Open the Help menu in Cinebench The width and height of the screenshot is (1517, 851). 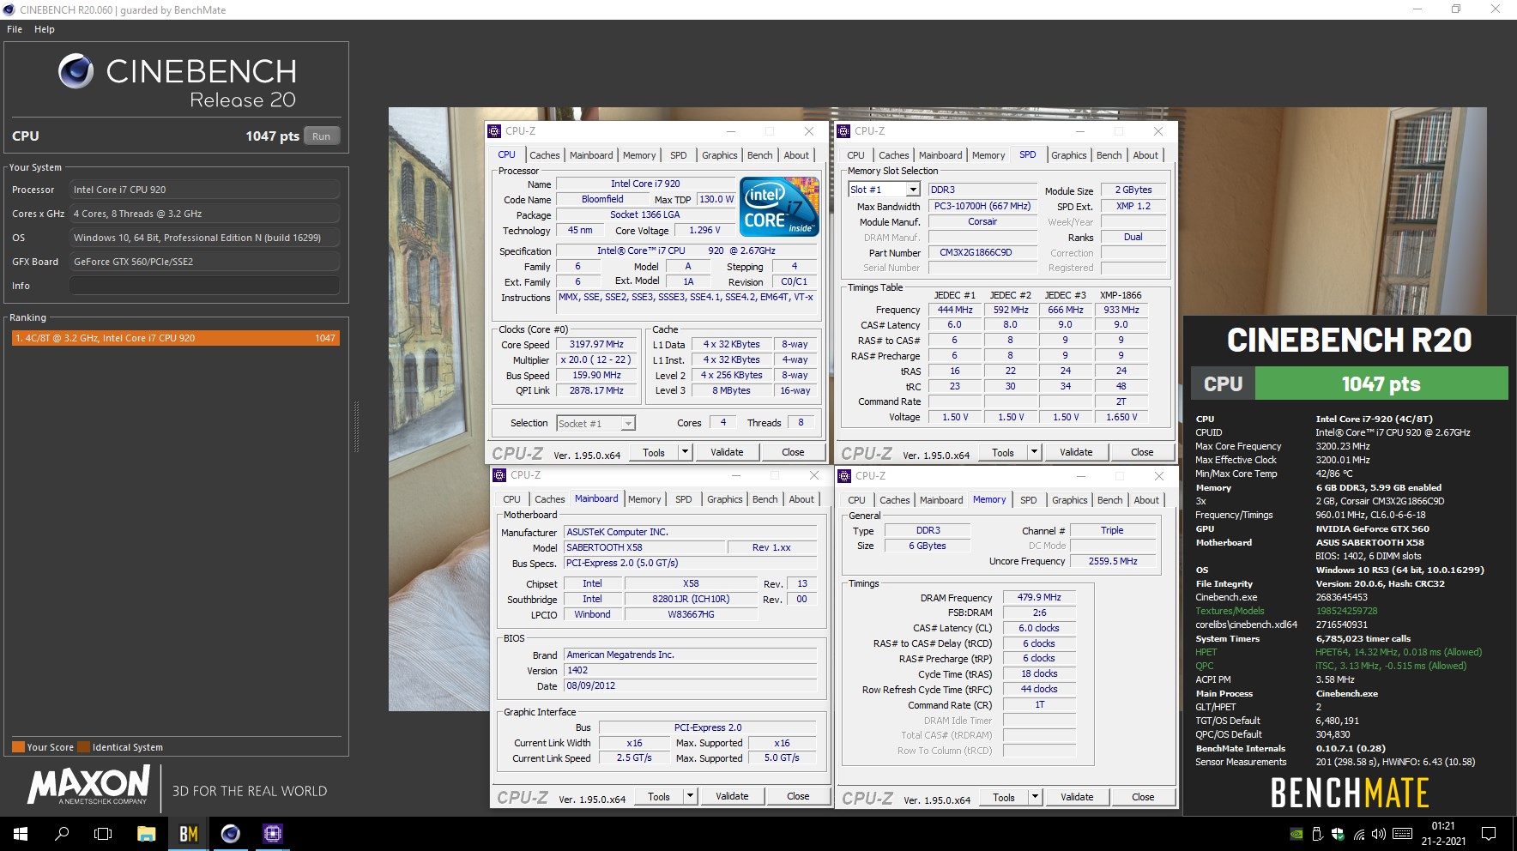[x=45, y=29]
